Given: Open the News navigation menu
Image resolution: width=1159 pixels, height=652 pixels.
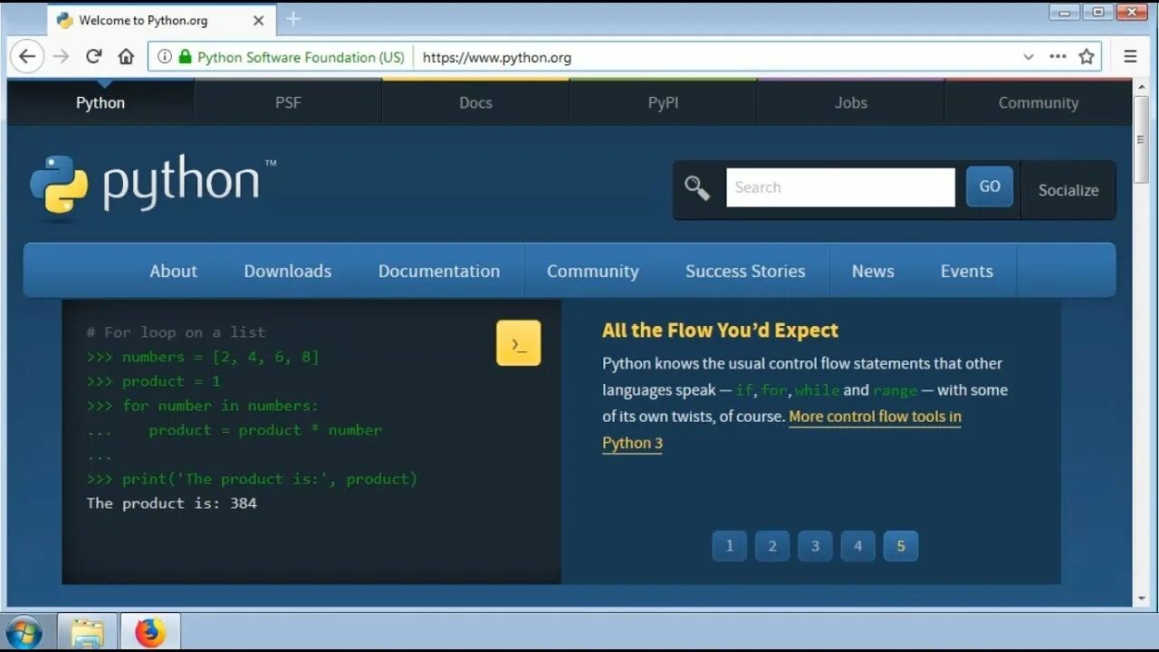Looking at the screenshot, I should coord(873,271).
